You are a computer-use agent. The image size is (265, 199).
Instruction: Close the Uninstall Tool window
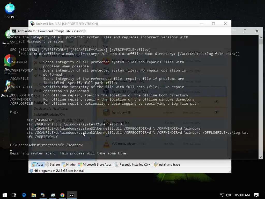[225, 24]
